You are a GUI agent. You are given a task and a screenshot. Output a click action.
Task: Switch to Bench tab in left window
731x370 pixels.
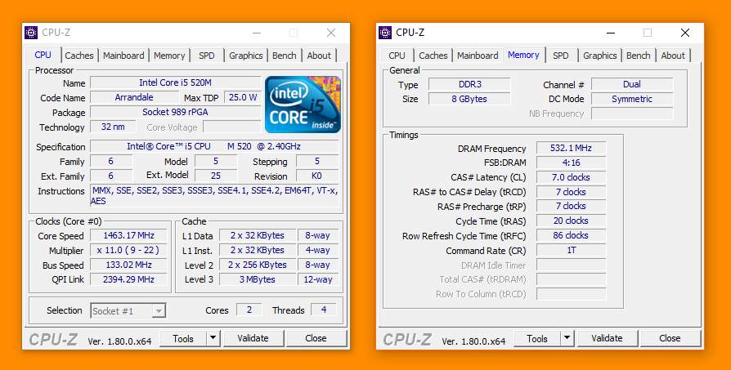(x=285, y=56)
